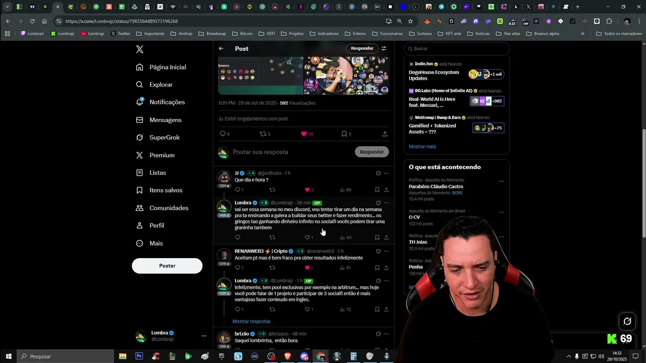Screen dimensions: 646x363
Task: Click Exibir engajamentos com post
Action: pos(253,119)
